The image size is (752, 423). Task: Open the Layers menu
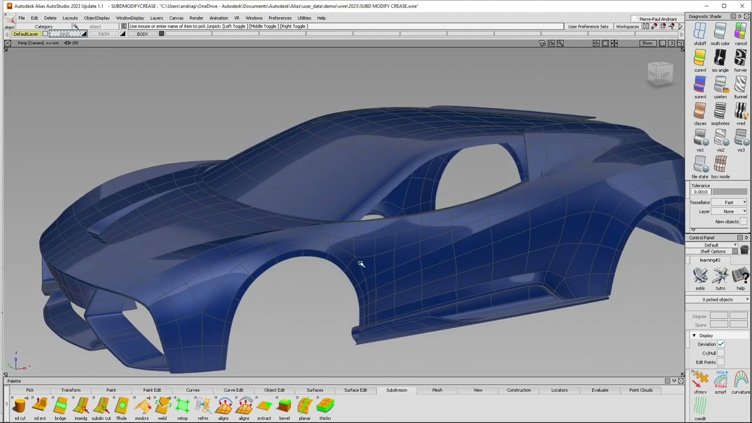pos(156,18)
